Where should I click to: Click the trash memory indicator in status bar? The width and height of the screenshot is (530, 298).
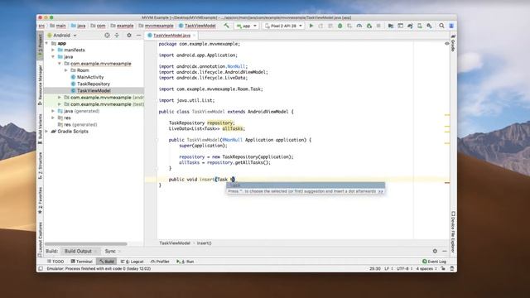[x=452, y=268]
